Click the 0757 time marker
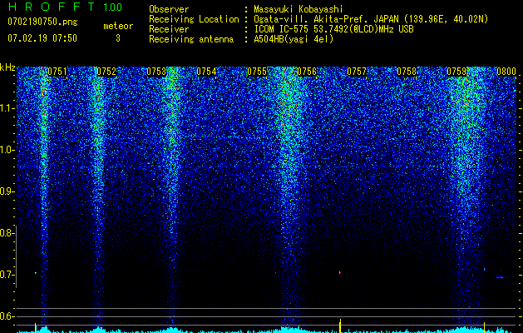This screenshot has height=333, width=523. click(357, 72)
